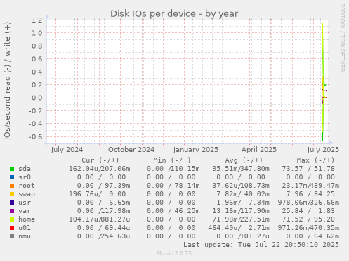Click the RRDTOOL / TOBI OETIKER watermark

click(x=342, y=38)
